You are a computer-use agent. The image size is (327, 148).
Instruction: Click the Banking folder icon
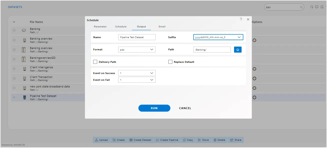click(24, 30)
